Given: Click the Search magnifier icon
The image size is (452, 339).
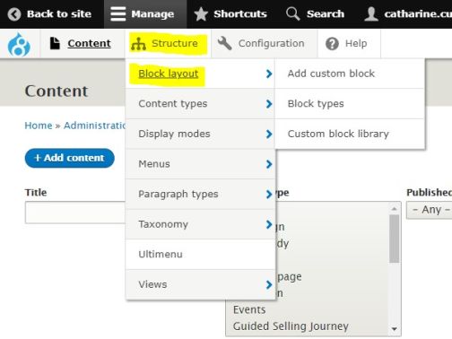Looking at the screenshot, I should pyautogui.click(x=292, y=14).
